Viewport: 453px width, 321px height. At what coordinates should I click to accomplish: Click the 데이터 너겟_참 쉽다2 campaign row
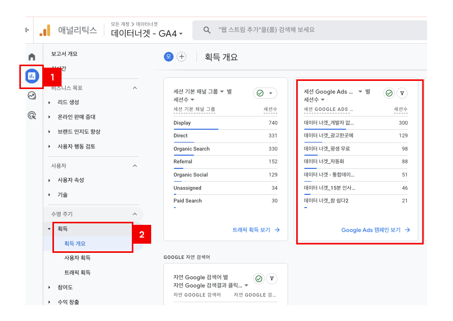point(356,201)
